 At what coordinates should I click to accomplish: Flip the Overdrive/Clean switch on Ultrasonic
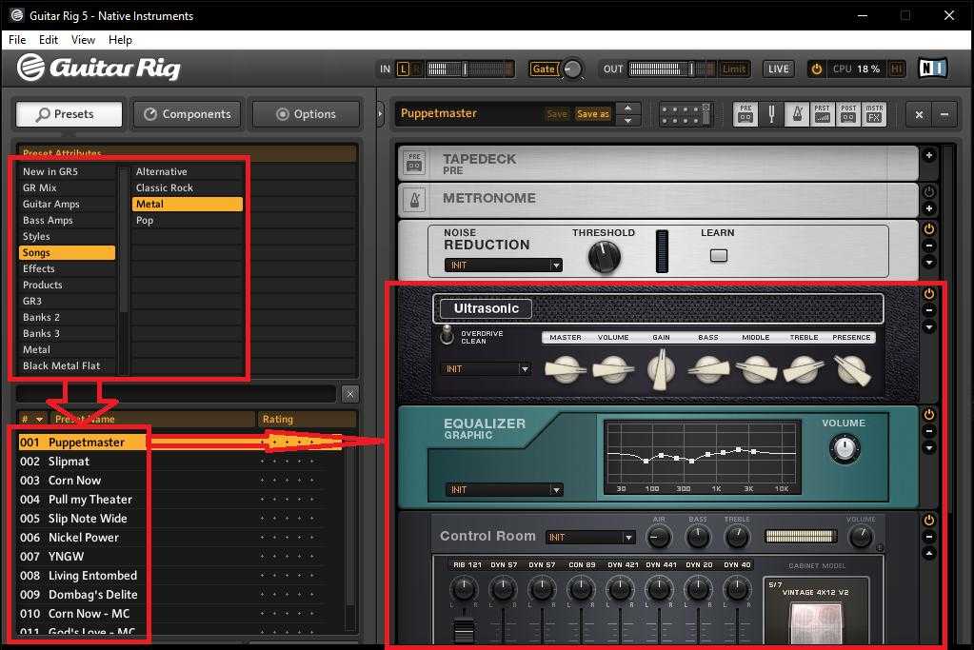(x=447, y=334)
